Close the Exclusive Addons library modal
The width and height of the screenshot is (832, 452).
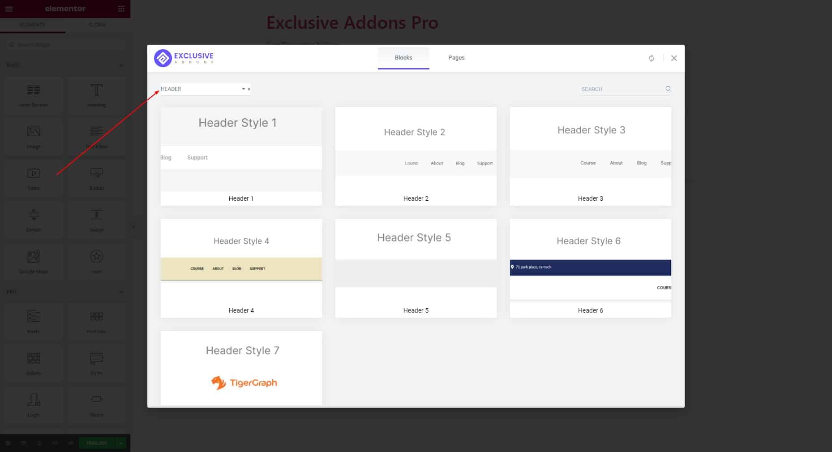click(x=674, y=58)
